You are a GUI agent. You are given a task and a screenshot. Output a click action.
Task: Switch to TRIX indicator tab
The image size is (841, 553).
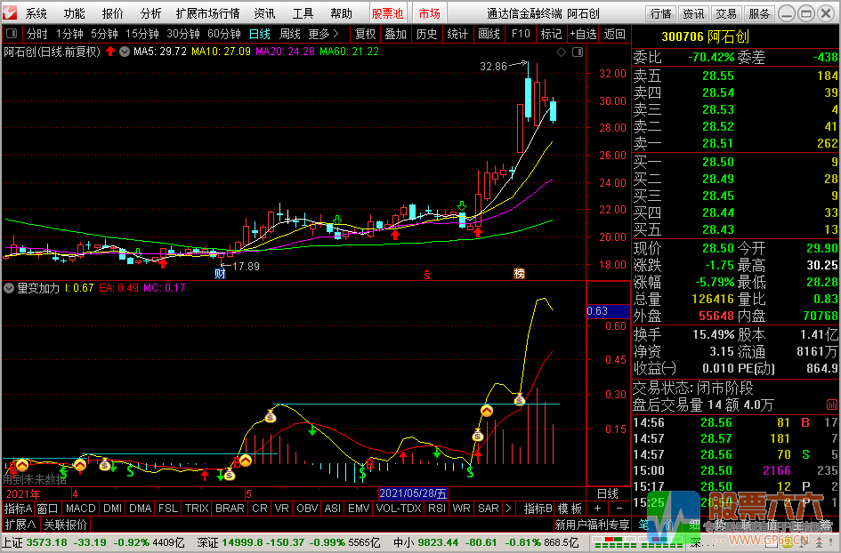pyautogui.click(x=197, y=509)
